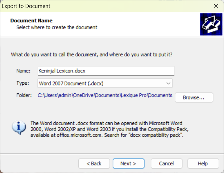Click the Type: label
The image size is (224, 173).
pyautogui.click(x=22, y=83)
